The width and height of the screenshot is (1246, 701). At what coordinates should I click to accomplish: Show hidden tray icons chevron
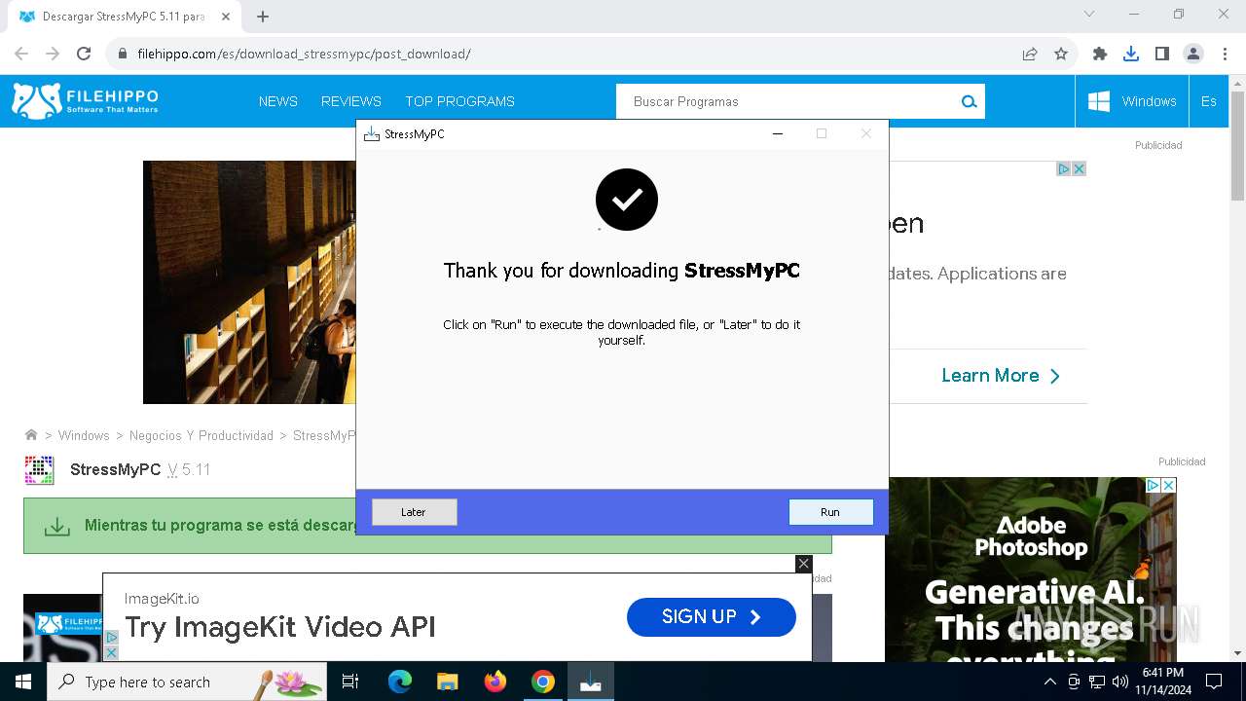[1049, 682]
